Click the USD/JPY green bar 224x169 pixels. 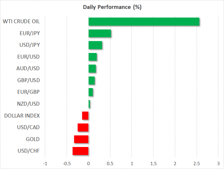pos(95,45)
